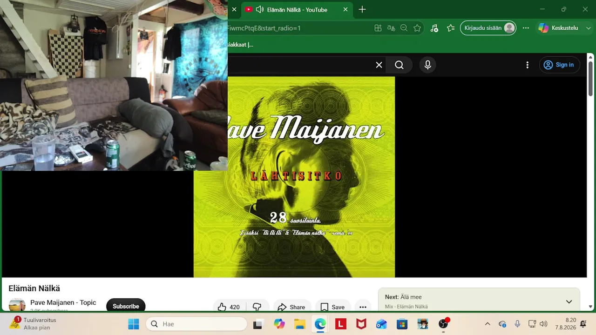Open the Windows Start menu
Screen dimensions: 596x335
pos(133,324)
